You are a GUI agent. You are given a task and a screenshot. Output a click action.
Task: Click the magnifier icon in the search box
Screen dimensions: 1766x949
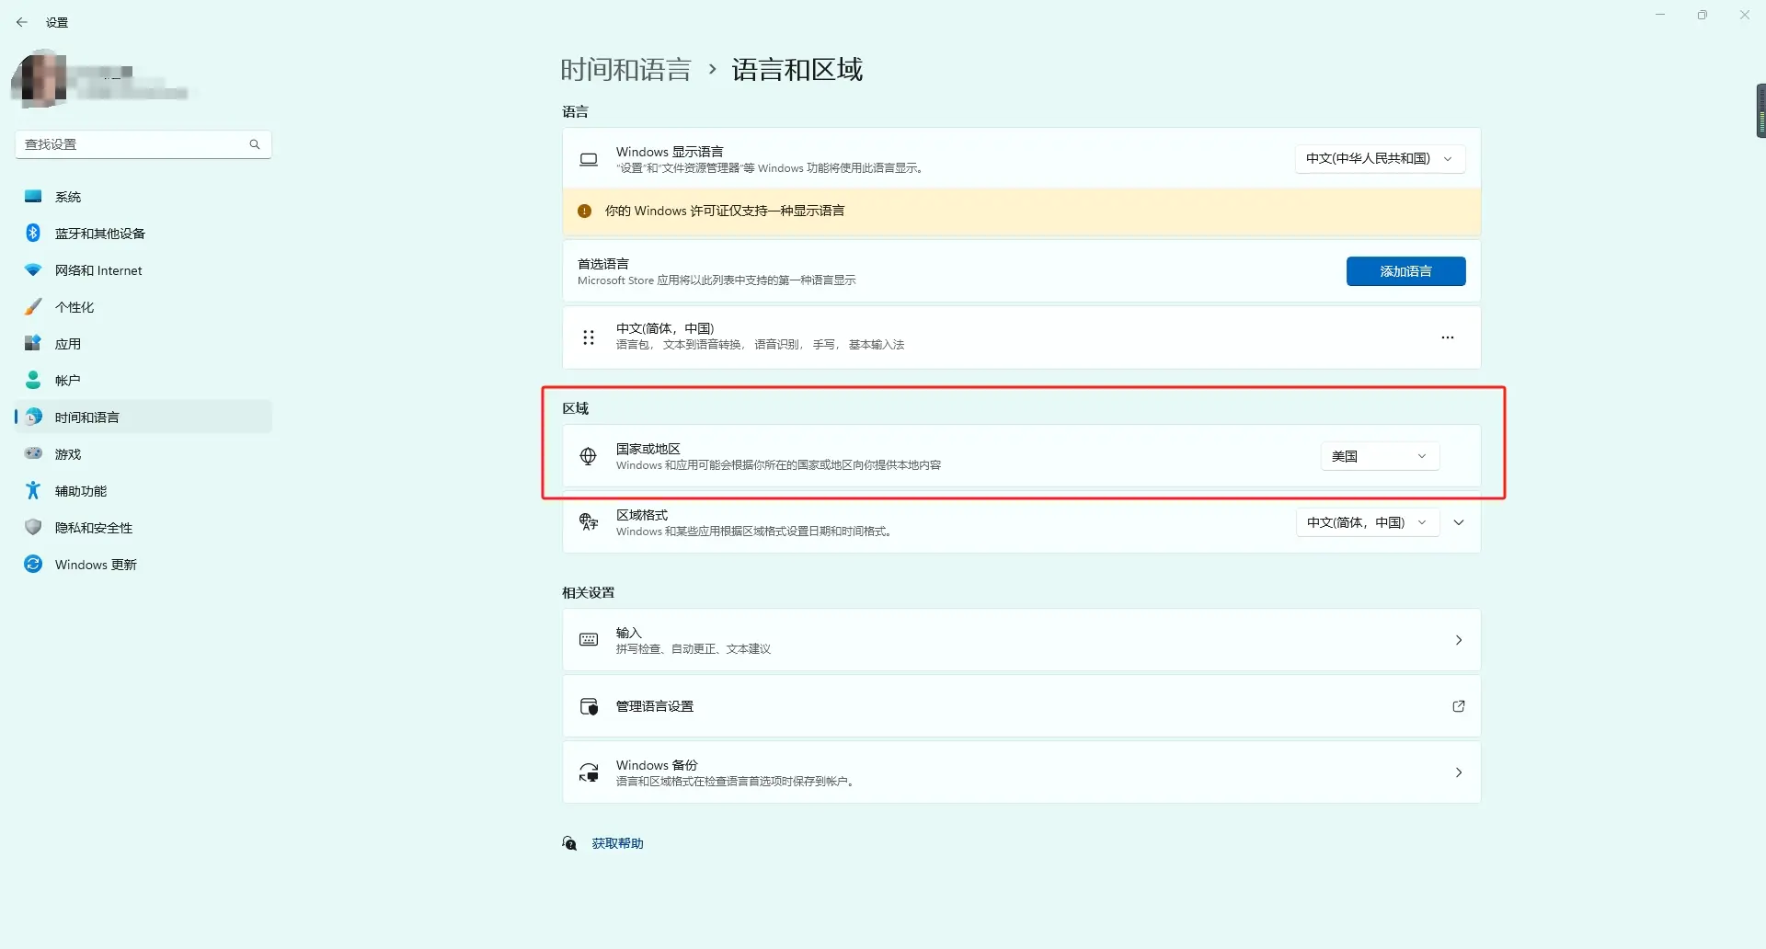[x=255, y=144]
